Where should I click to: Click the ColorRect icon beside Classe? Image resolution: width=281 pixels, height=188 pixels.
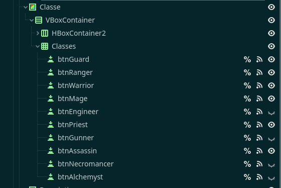click(33, 7)
